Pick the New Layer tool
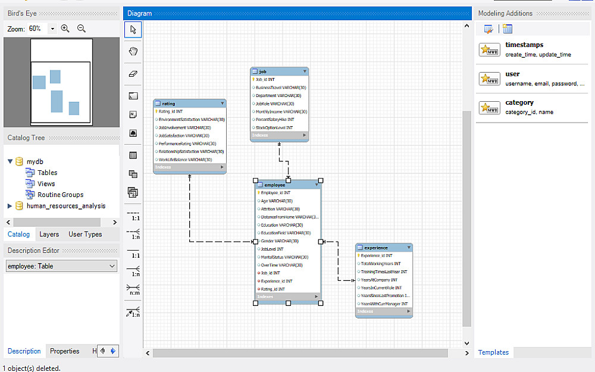This screenshot has height=372, width=595. coord(133,96)
